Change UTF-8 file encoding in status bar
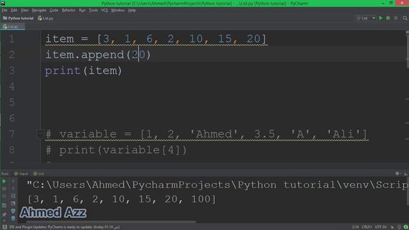 pyautogui.click(x=381, y=227)
